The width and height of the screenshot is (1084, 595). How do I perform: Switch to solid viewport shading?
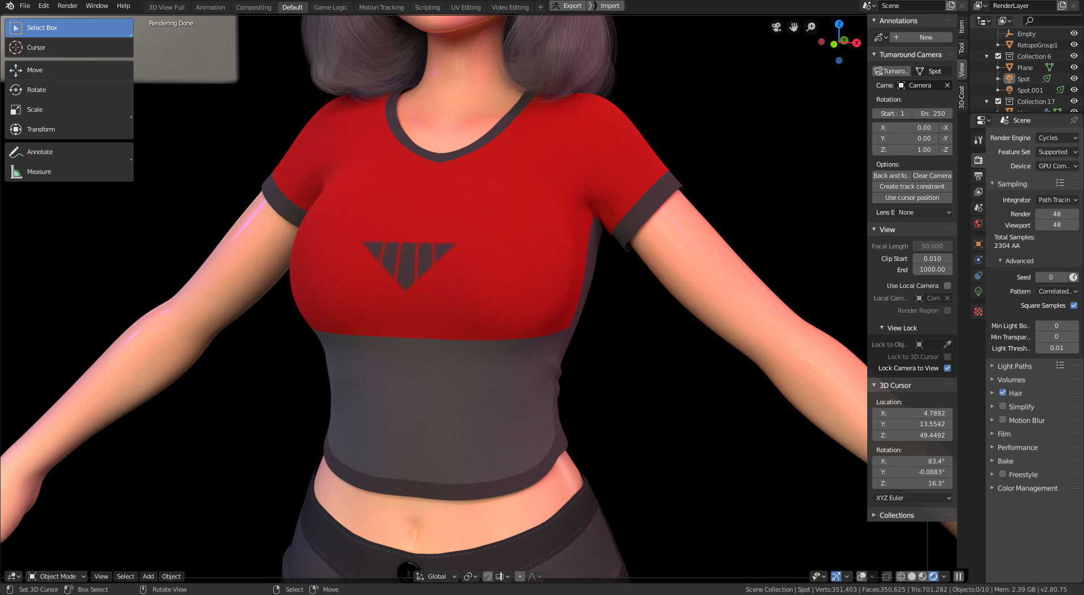pos(912,576)
